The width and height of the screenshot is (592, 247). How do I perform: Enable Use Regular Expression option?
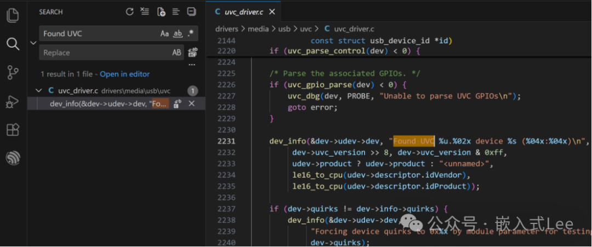click(190, 33)
